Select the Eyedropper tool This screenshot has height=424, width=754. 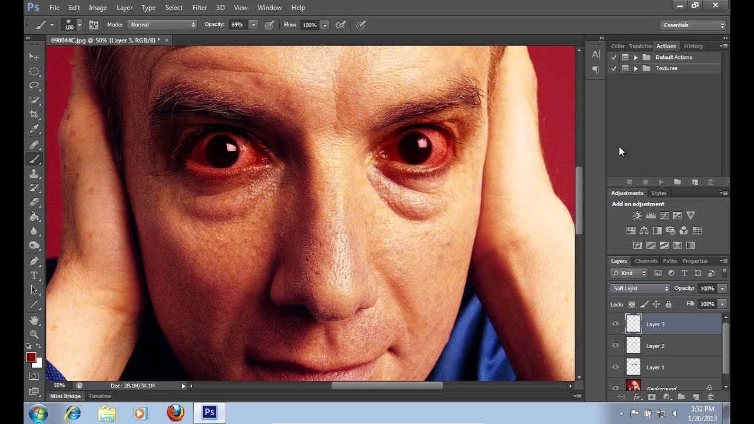point(34,129)
